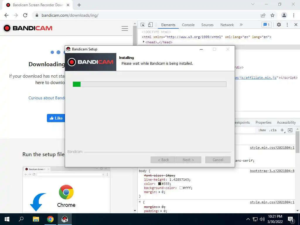
Task: Open the Accessibility pane tab
Action: click(286, 122)
